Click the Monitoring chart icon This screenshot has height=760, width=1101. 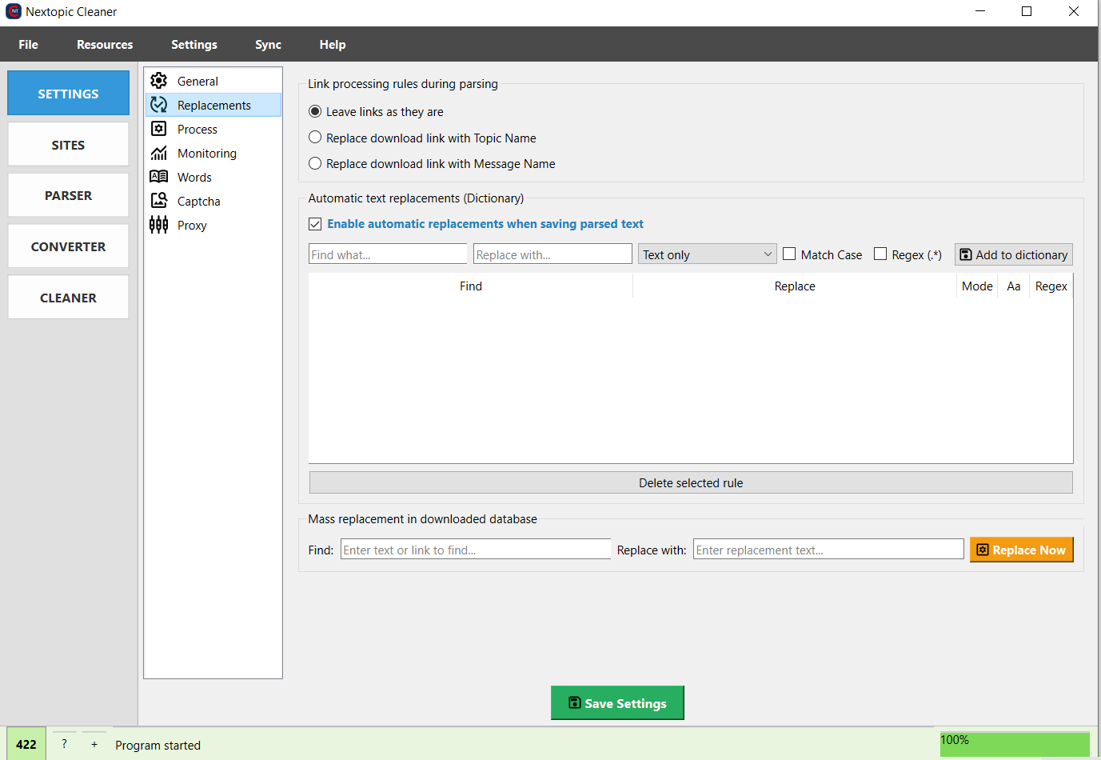point(159,153)
